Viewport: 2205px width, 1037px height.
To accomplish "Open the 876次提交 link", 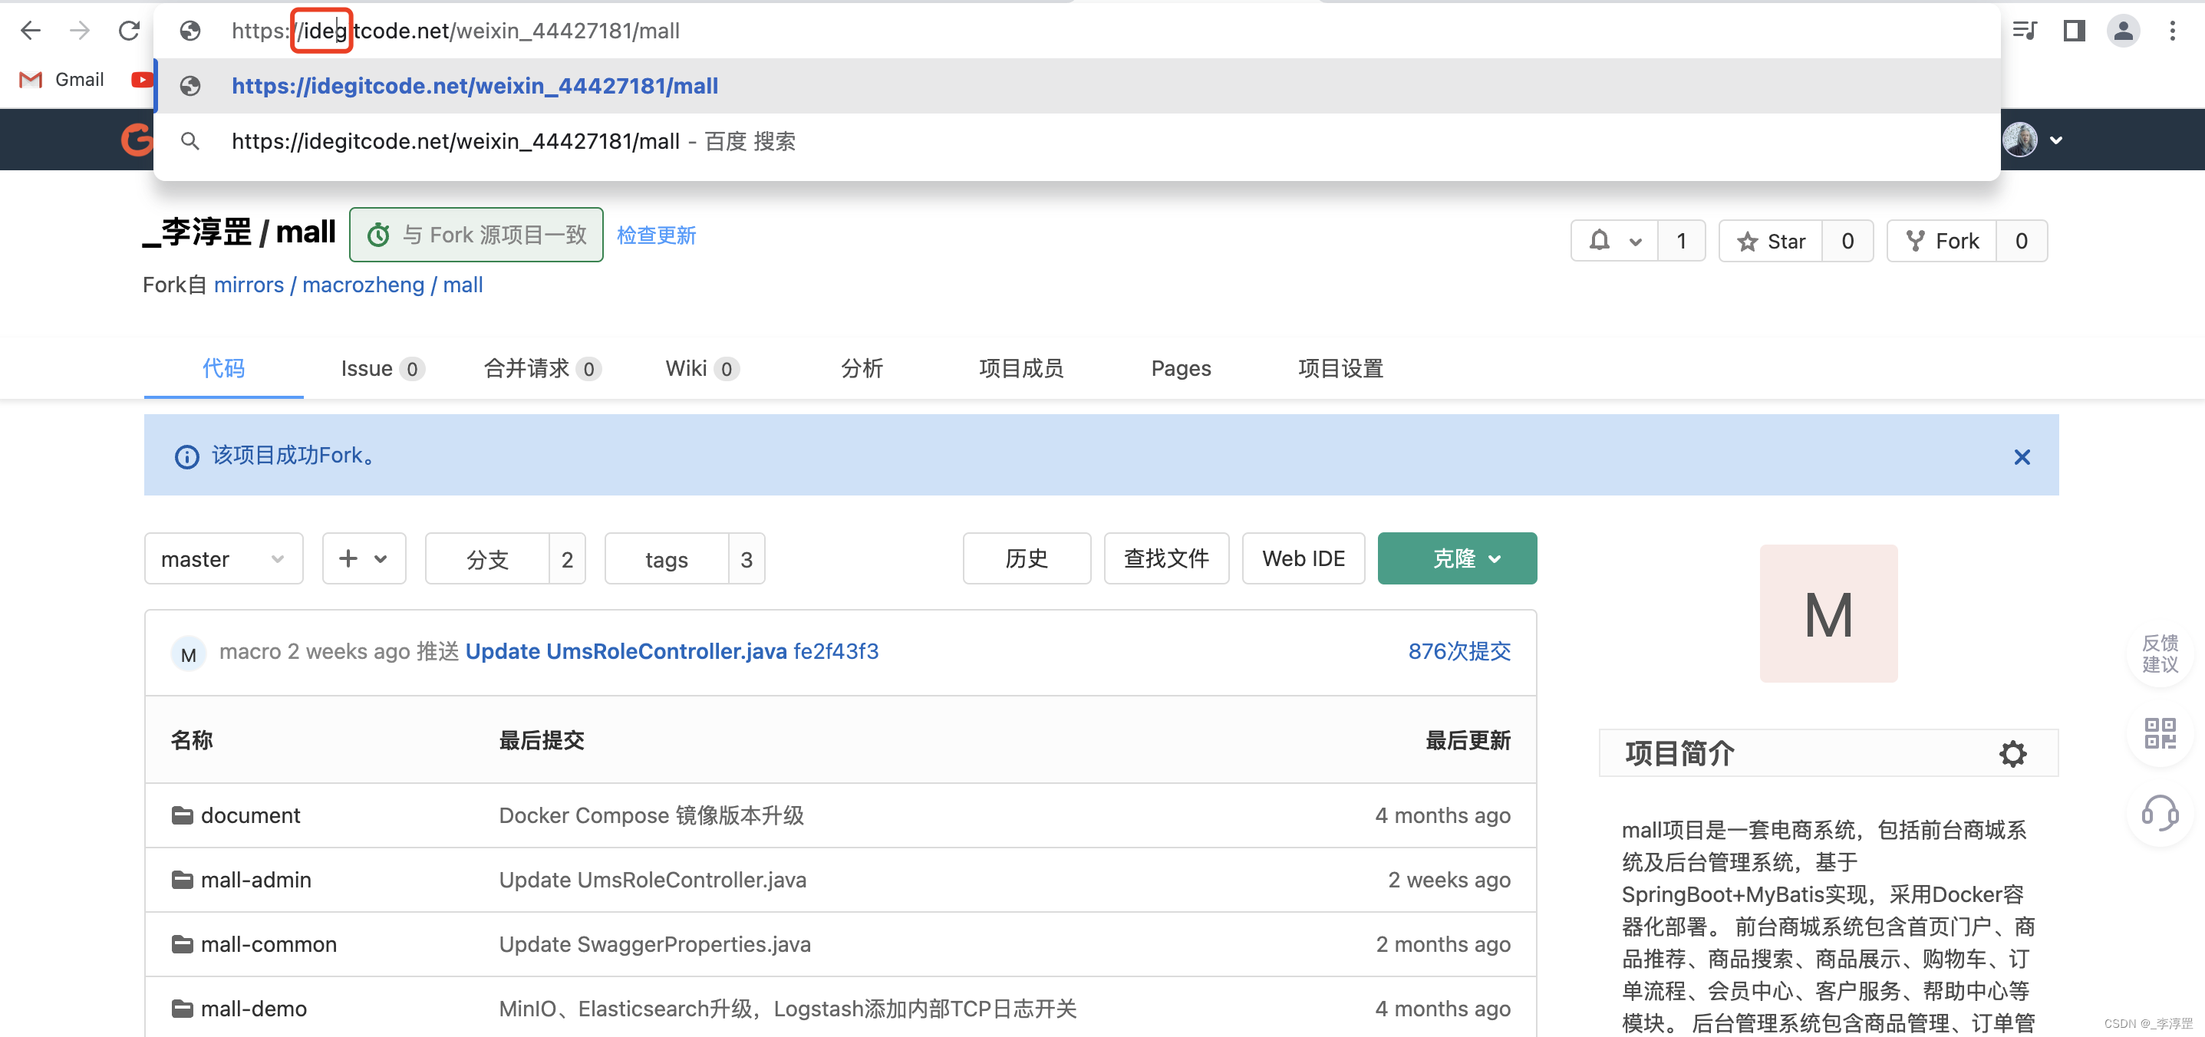I will coord(1458,651).
